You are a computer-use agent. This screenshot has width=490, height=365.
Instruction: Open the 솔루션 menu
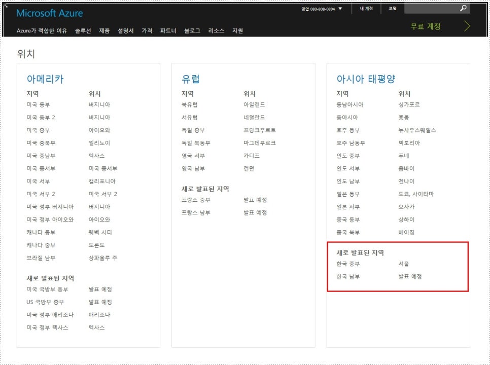[x=83, y=30]
